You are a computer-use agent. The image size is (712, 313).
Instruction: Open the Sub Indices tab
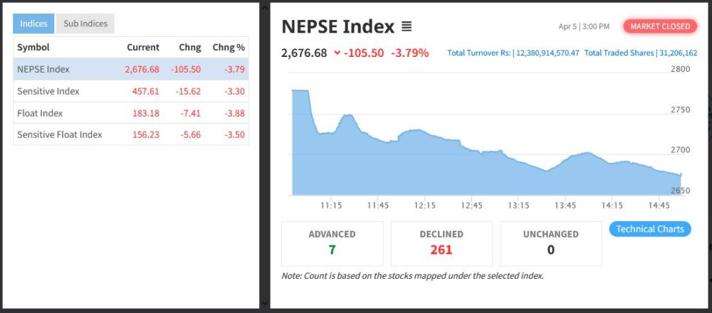[x=85, y=23]
